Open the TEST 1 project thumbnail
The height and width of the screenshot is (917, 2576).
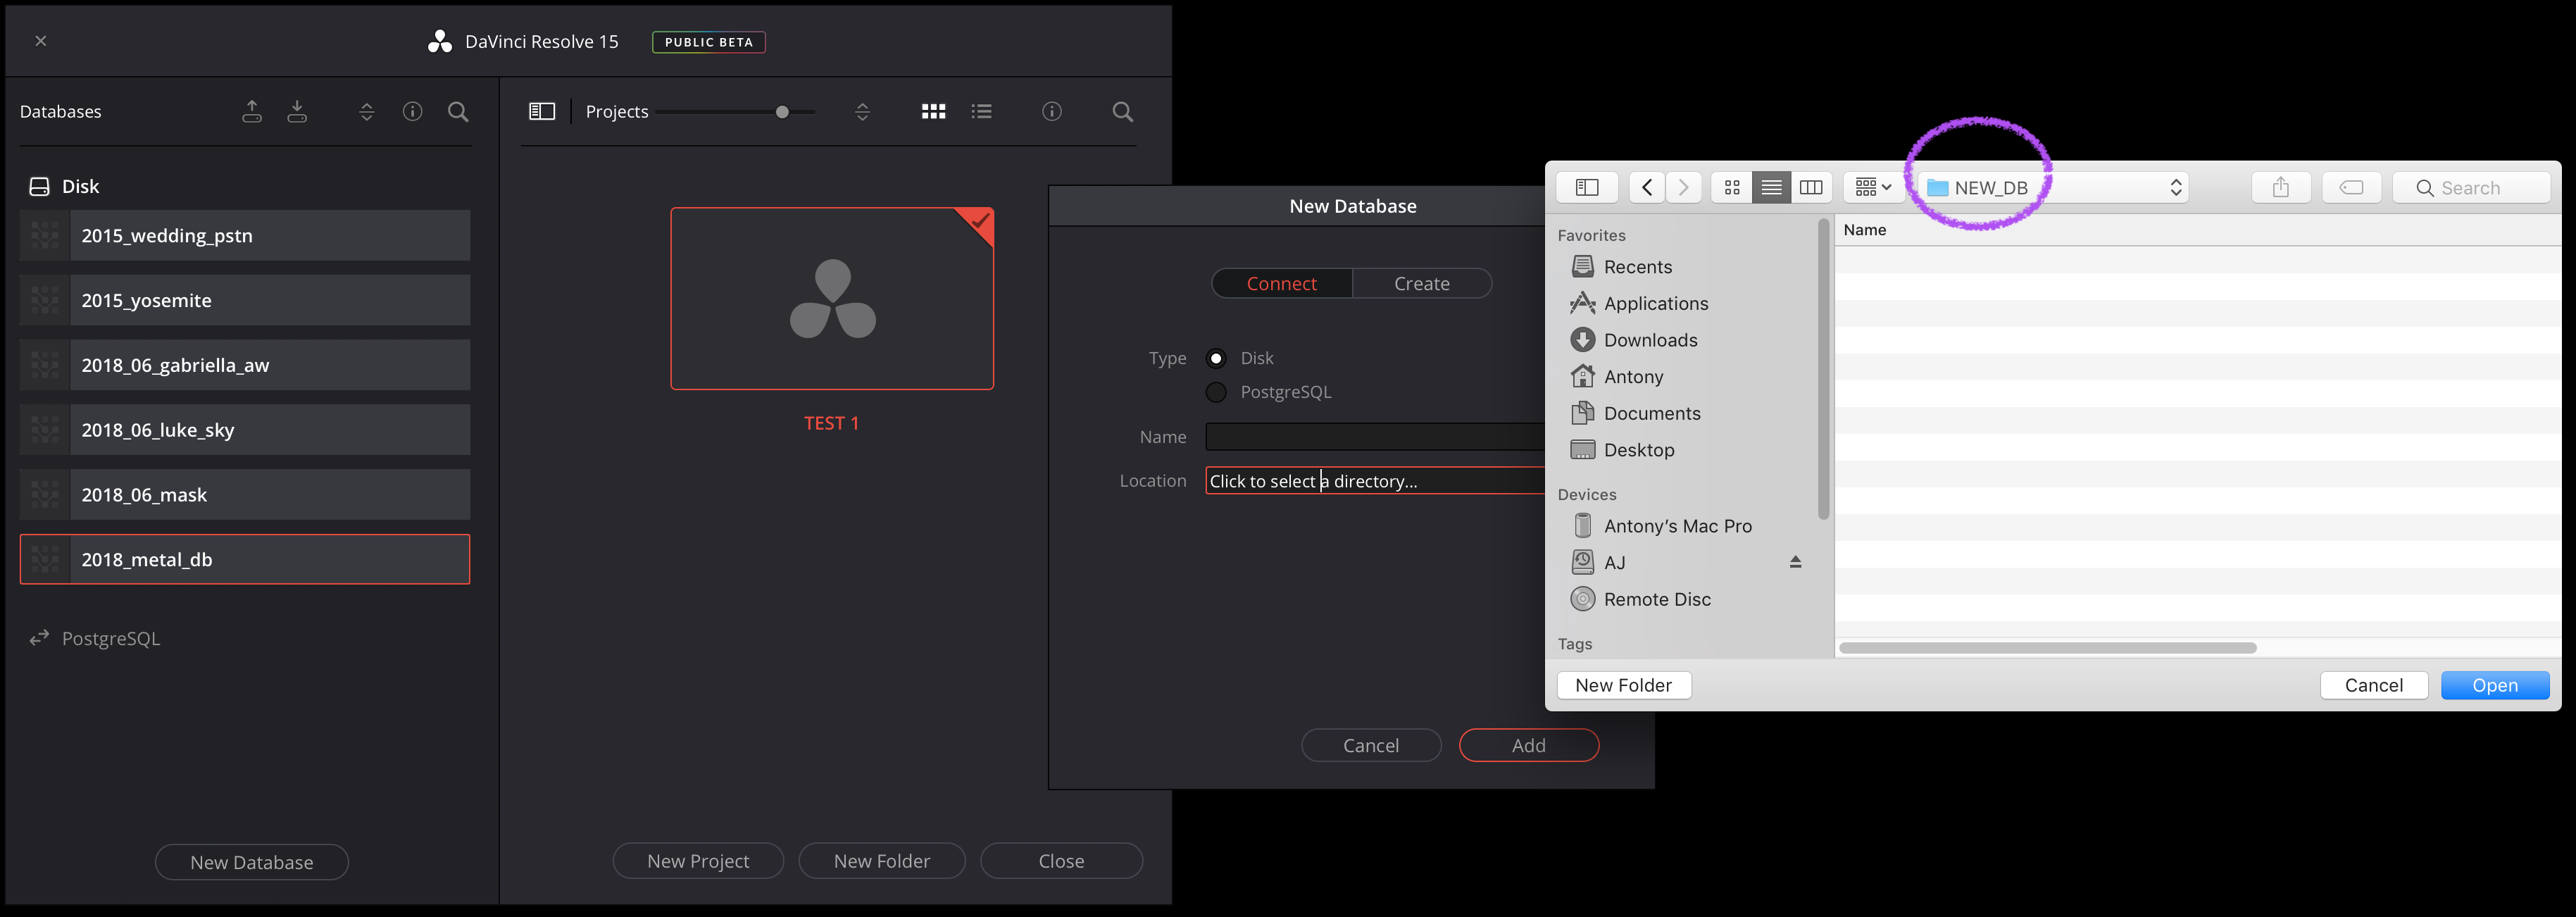[832, 298]
